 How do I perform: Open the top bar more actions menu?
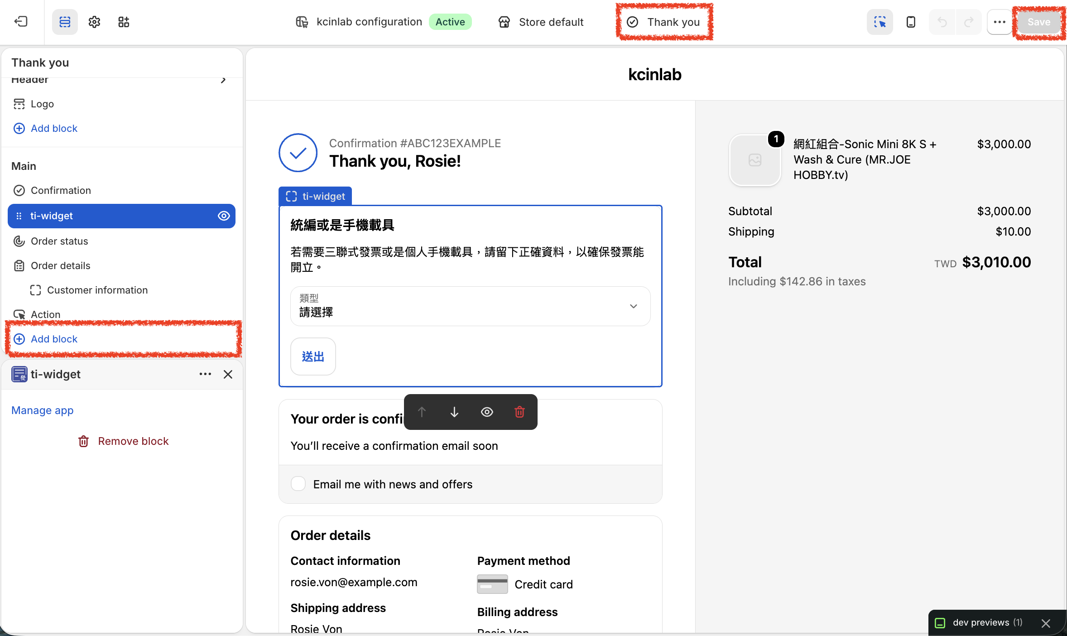(x=1000, y=22)
